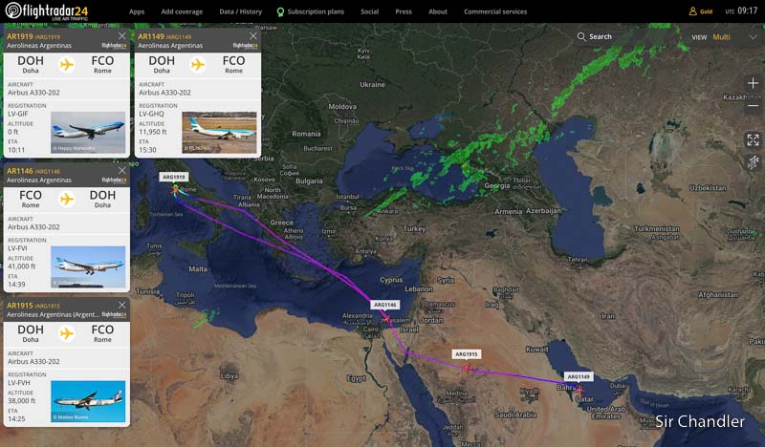Close the AR1149 flight panel
This screenshot has height=447, width=765.
(x=253, y=36)
